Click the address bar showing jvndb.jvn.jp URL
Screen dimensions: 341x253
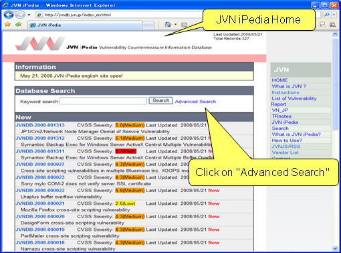click(x=119, y=15)
